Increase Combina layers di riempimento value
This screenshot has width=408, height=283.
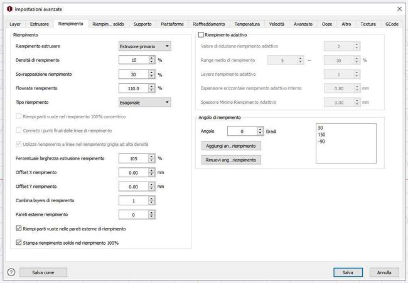click(151, 198)
